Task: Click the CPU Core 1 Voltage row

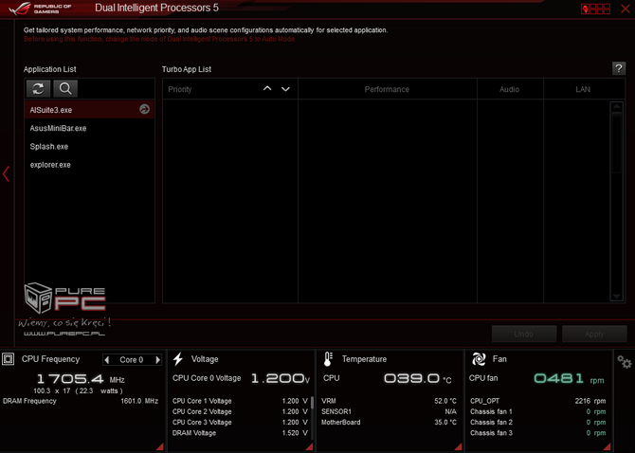Action: click(x=240, y=401)
